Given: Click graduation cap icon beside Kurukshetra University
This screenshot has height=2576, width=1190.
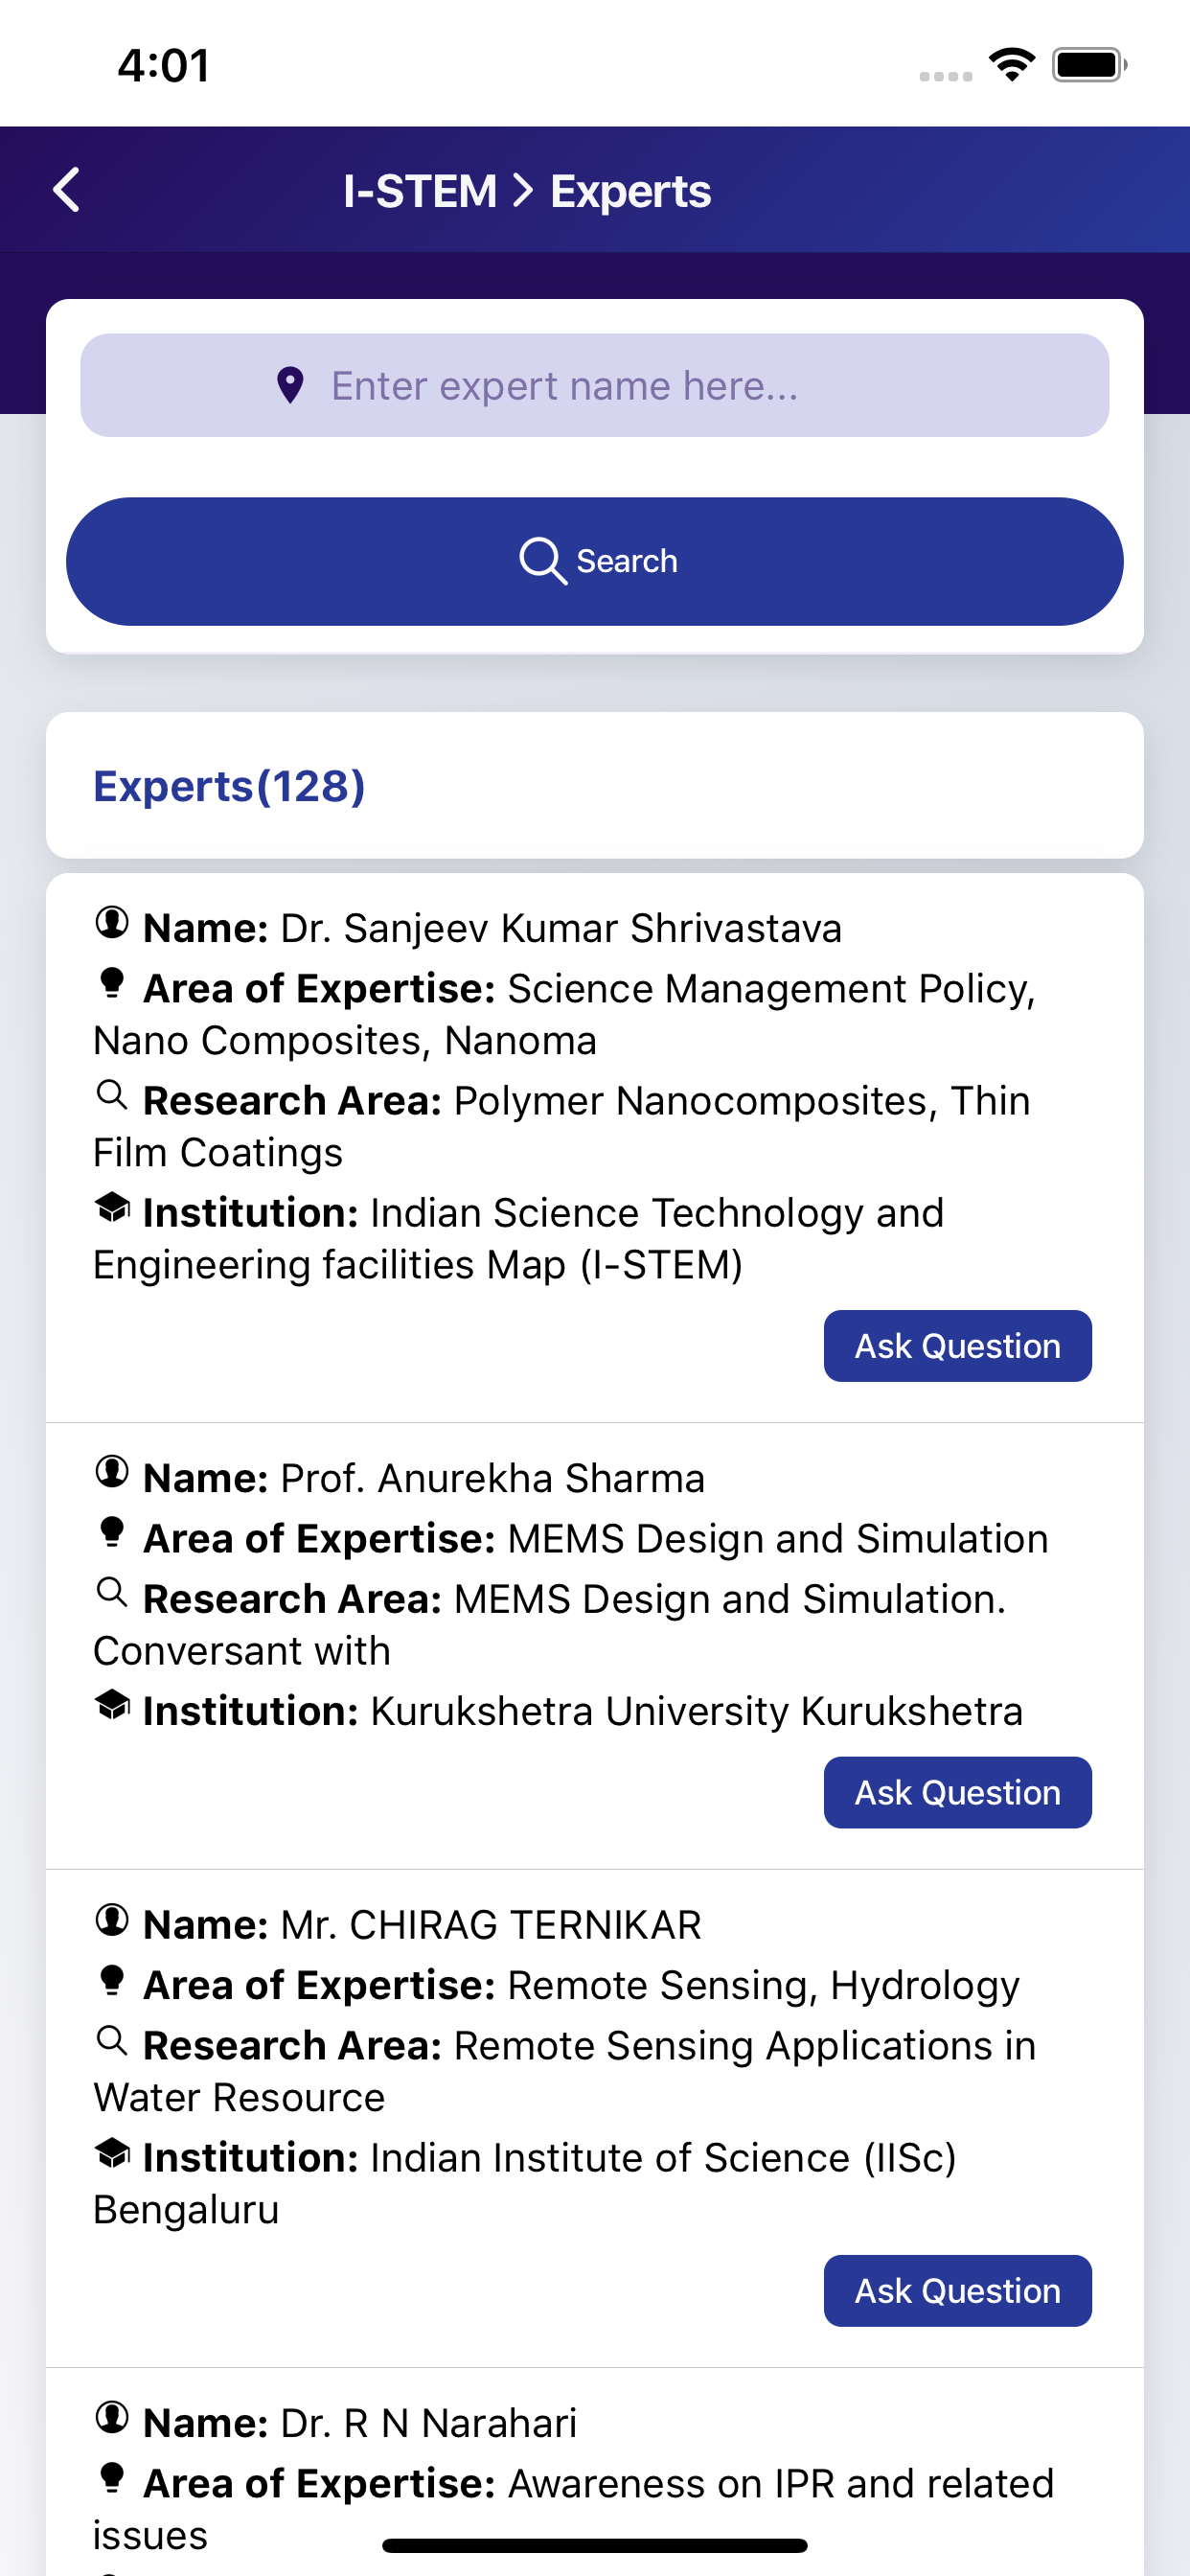Looking at the screenshot, I should (x=112, y=1706).
